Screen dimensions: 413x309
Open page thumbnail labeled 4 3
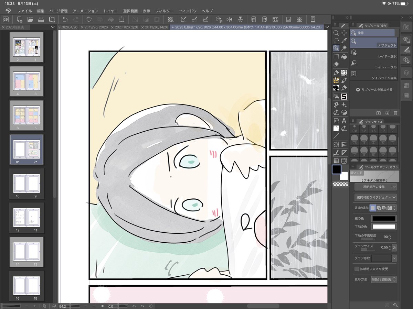pos(27,81)
